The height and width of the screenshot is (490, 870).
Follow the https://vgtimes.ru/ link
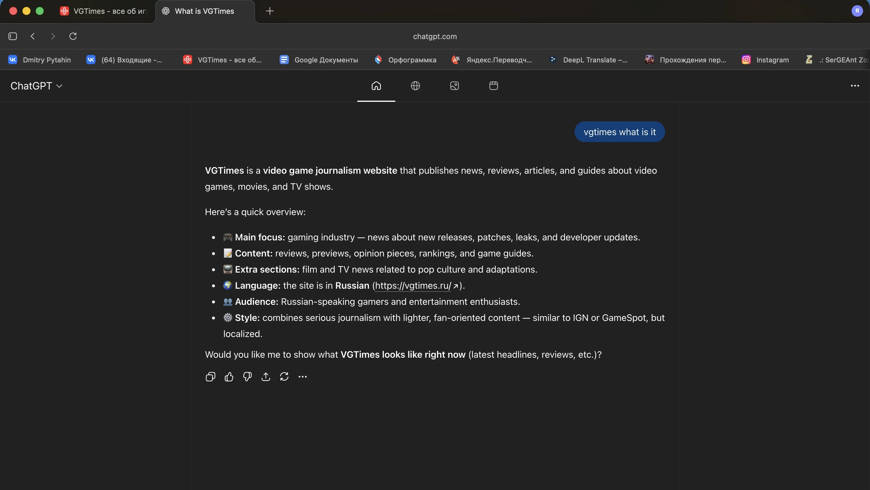click(413, 286)
